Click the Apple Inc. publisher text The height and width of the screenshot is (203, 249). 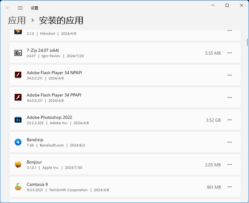(x=51, y=168)
